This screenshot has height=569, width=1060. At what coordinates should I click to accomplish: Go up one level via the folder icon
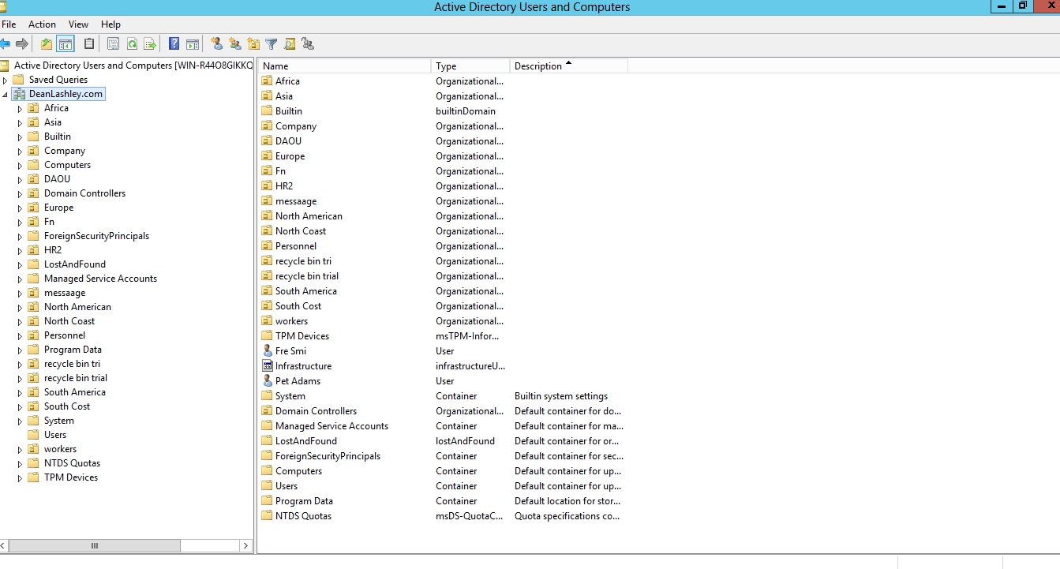[x=47, y=44]
